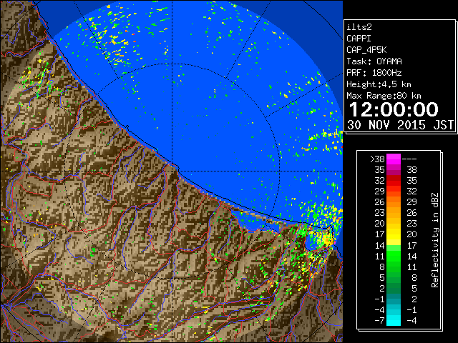Select the 'CAPPI' product text
Viewport: 458px width, 343px height.
[359, 39]
